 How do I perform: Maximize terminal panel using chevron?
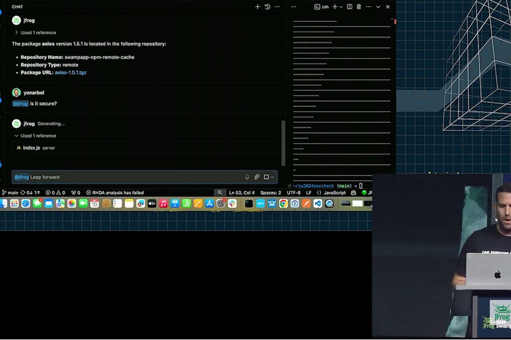[x=378, y=7]
